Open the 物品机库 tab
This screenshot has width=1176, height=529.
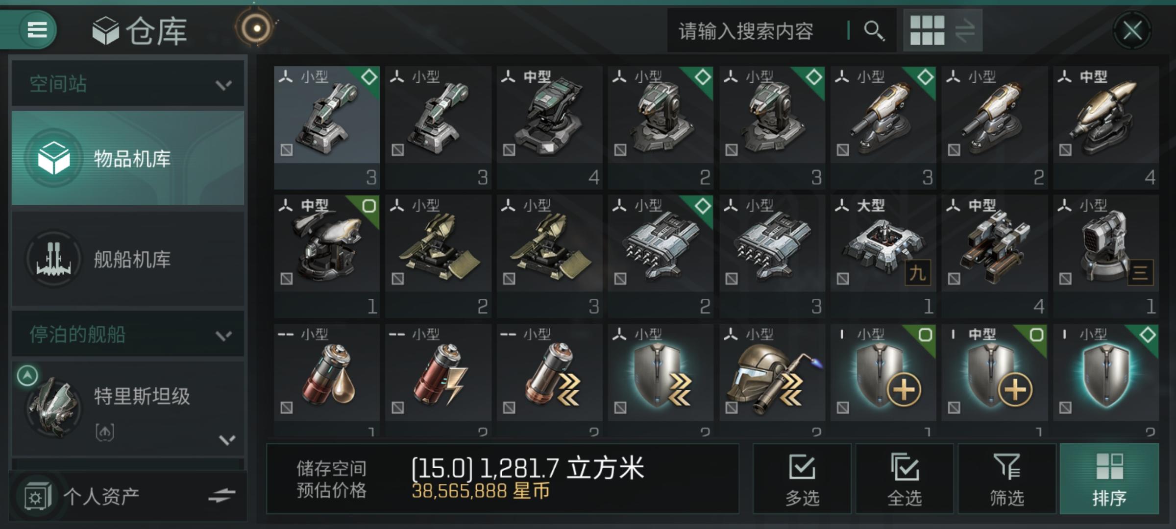[x=128, y=158]
